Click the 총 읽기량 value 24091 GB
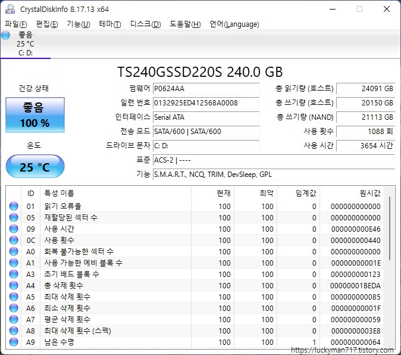The image size is (401, 355). click(366, 89)
